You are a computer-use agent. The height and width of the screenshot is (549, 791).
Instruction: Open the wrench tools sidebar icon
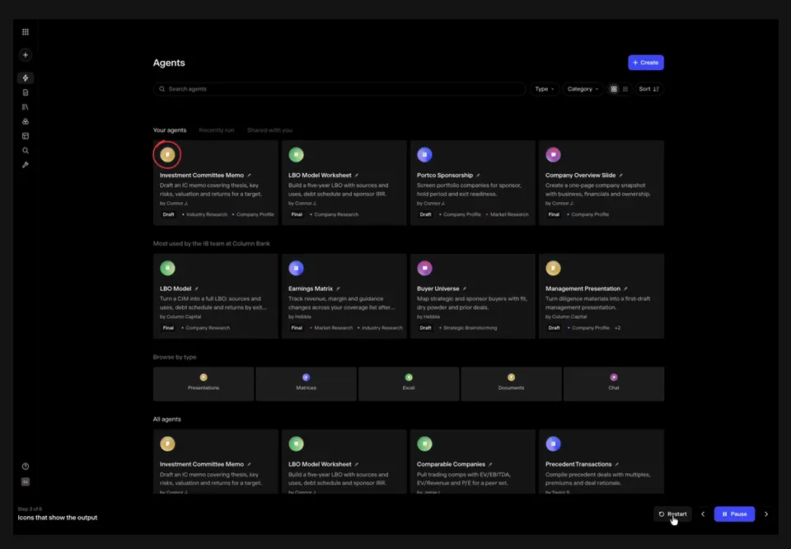point(26,165)
